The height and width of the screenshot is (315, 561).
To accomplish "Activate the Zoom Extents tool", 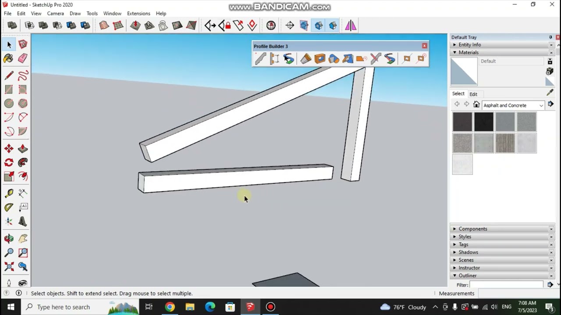I will pos(9,266).
